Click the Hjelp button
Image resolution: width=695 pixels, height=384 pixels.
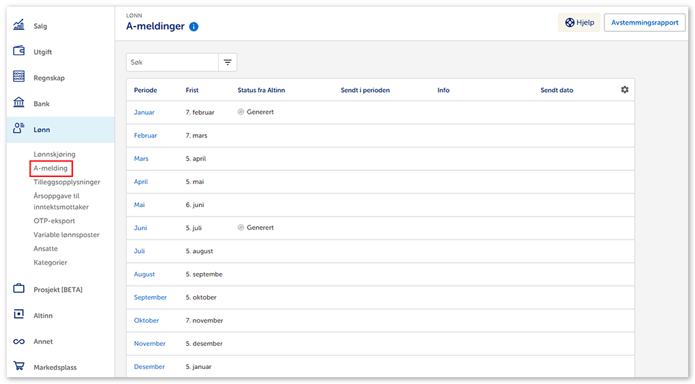[579, 22]
